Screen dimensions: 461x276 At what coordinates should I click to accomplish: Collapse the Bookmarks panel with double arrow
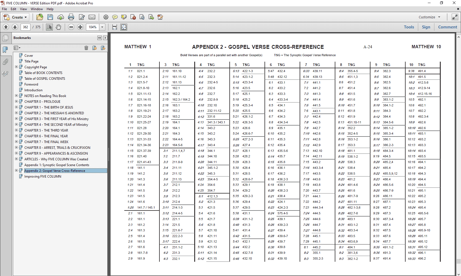click(99, 38)
